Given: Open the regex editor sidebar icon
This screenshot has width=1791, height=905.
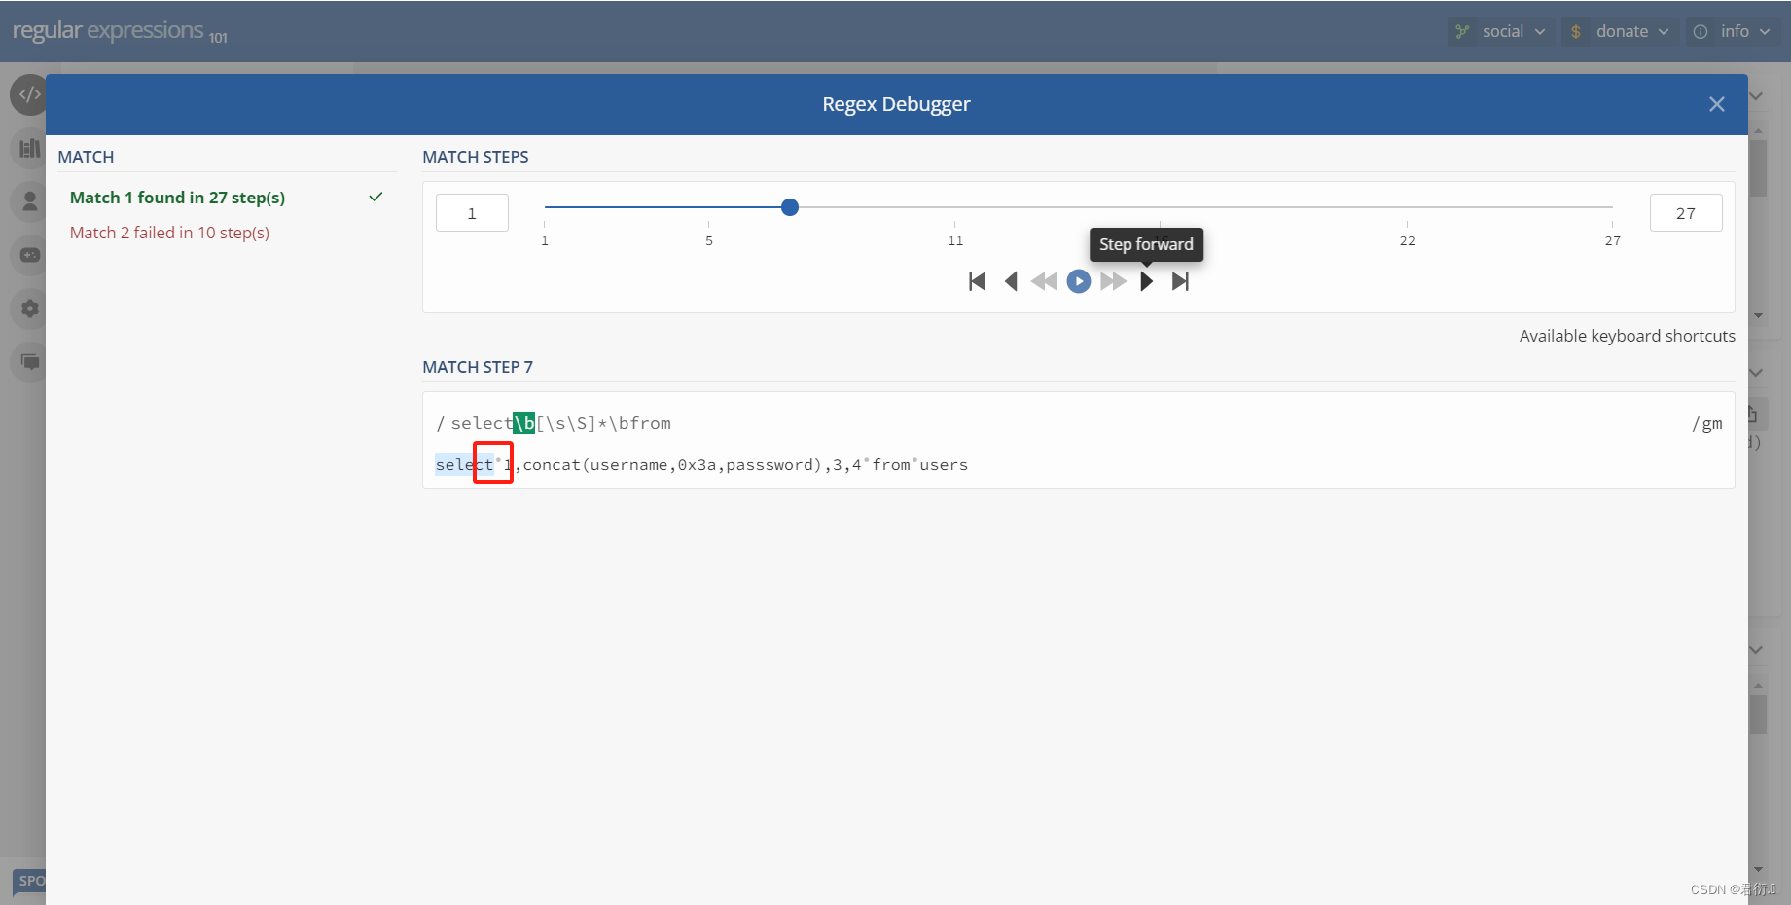Looking at the screenshot, I should pos(30,94).
